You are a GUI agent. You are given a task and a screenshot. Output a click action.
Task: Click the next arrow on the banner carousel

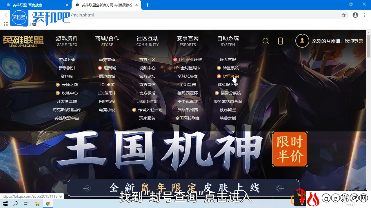(280, 188)
